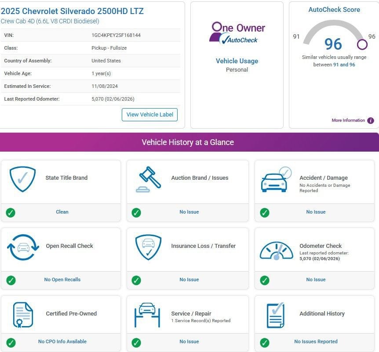The height and width of the screenshot is (352, 379).
Task: Click the AutoCheck Score heading
Action: pos(334,9)
